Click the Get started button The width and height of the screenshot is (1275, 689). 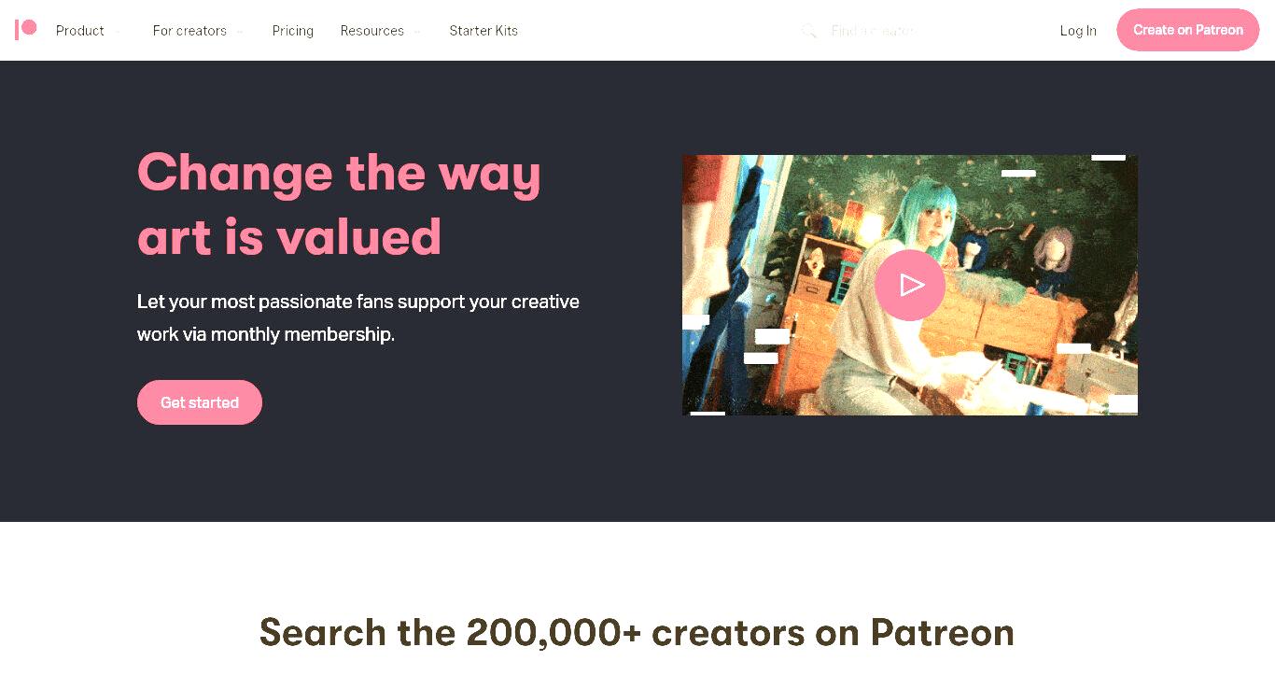[200, 402]
